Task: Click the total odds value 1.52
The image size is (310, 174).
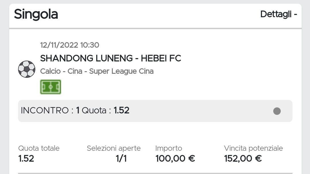Action: pyautogui.click(x=26, y=158)
